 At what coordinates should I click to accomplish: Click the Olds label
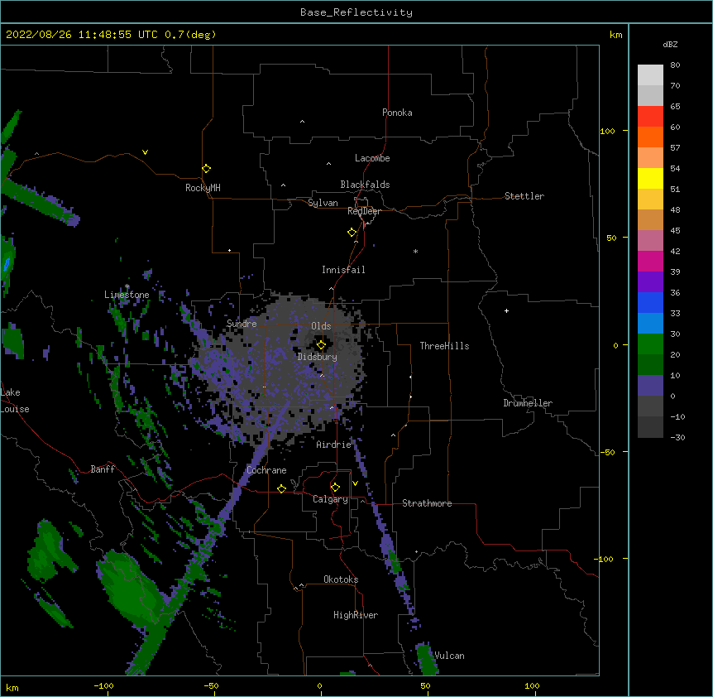pyautogui.click(x=321, y=326)
